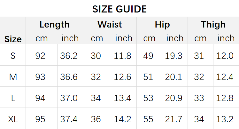
Task: Click the SIZE GUIDE title
Action: [x=119, y=9]
